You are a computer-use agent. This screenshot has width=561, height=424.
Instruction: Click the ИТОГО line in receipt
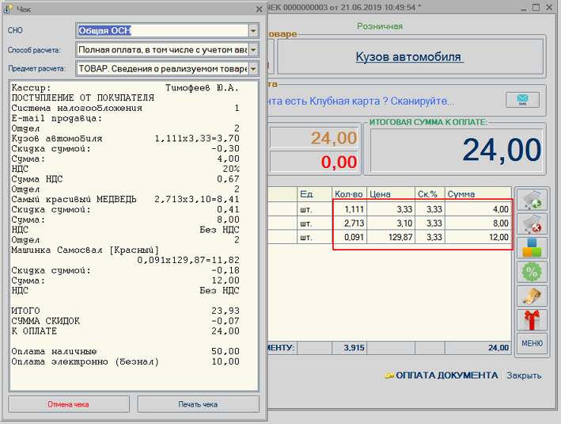(125, 311)
